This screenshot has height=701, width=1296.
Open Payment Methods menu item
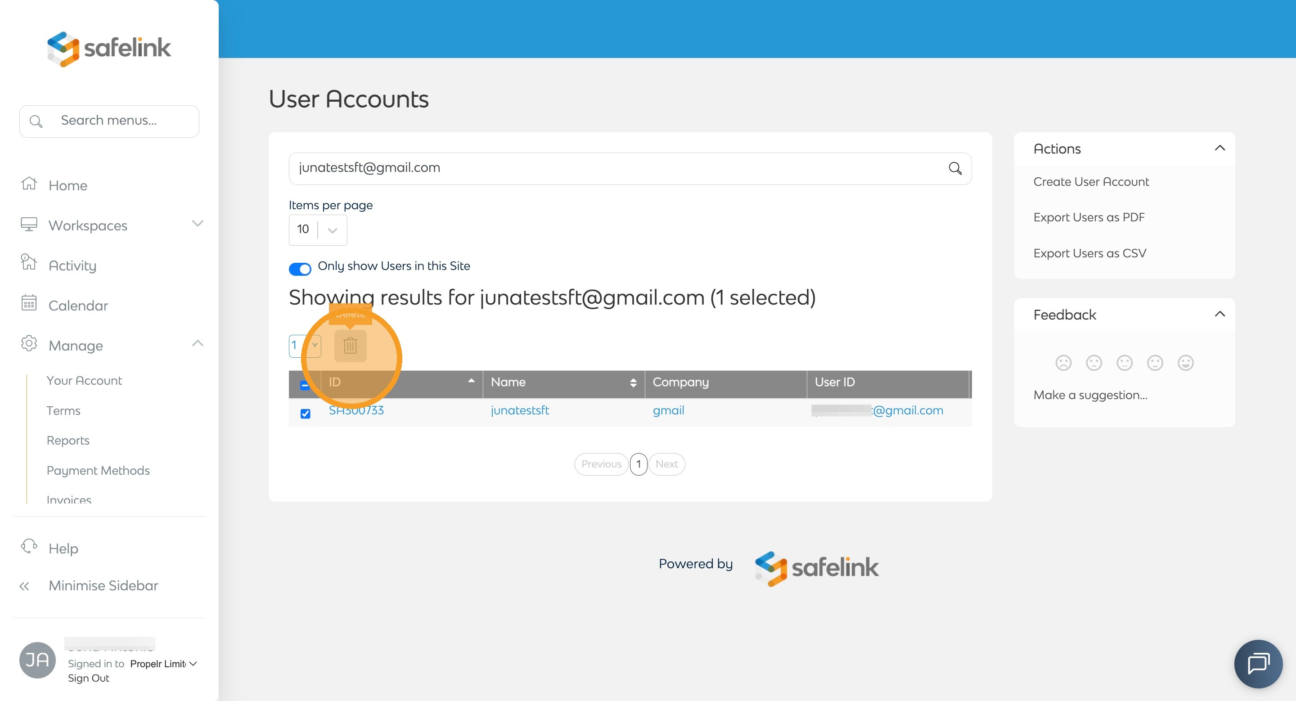point(98,470)
